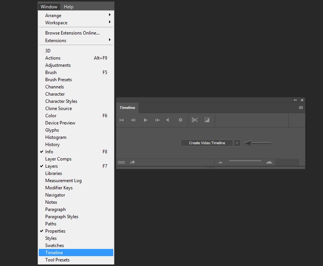Click the Go to first frame icon
This screenshot has width=323, height=266.
[122, 120]
